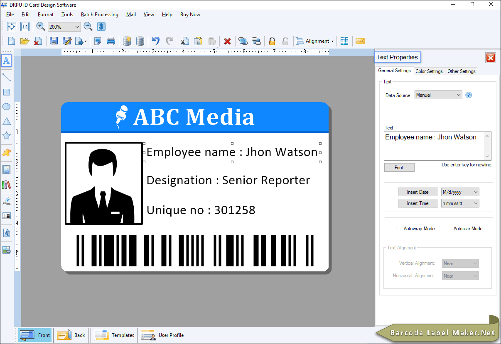
Task: Select the Star shape tool
Action: pyautogui.click(x=7, y=135)
